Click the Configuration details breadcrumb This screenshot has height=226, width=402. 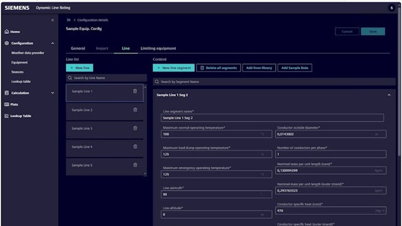tap(92, 20)
